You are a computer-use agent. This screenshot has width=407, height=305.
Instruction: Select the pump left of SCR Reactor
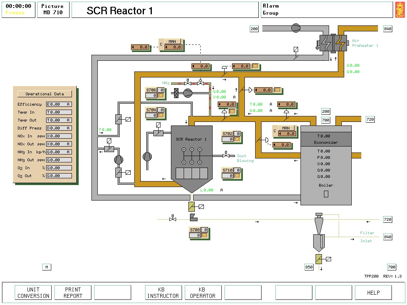coord(147,156)
